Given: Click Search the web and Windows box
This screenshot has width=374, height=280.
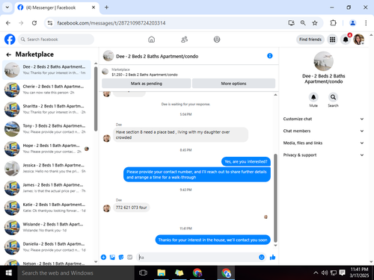Looking at the screenshot, I should tap(76, 273).
